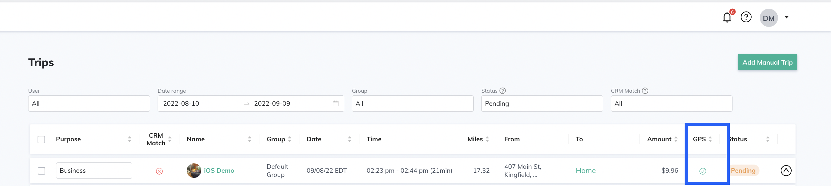Click the Add Manual Trip button
The height and width of the screenshot is (186, 831).
pyautogui.click(x=767, y=62)
